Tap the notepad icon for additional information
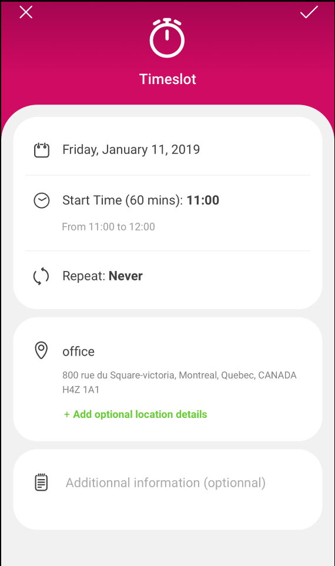The width and height of the screenshot is (335, 566). point(41,483)
